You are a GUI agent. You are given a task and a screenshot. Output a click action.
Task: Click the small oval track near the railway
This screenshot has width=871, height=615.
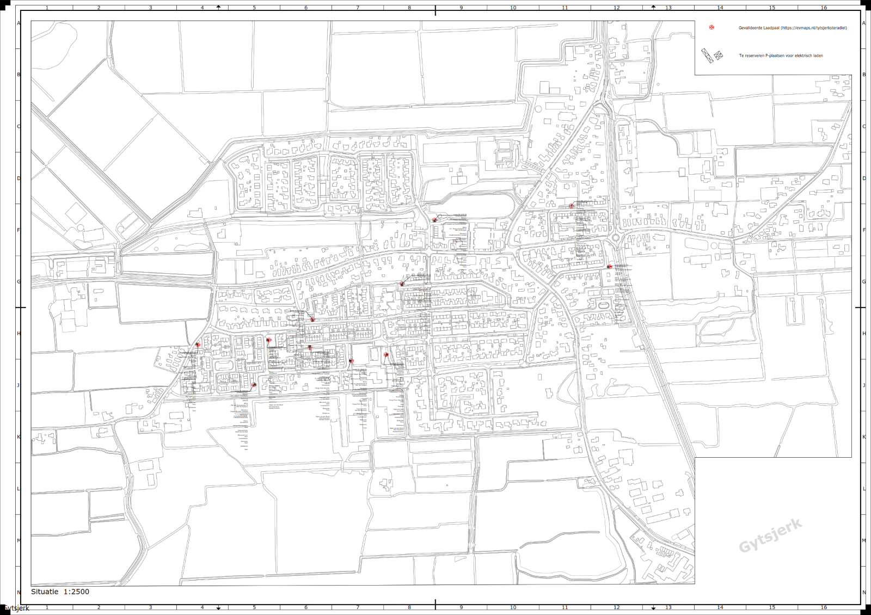tap(603, 305)
